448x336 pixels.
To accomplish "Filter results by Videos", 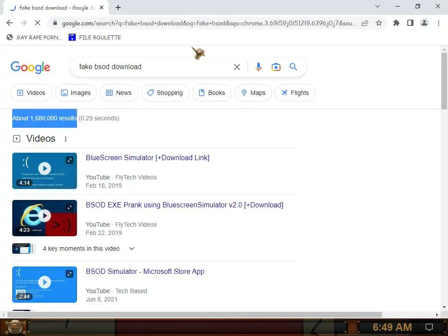I will 31,93.
